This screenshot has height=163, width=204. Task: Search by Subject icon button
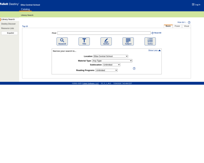point(128,41)
